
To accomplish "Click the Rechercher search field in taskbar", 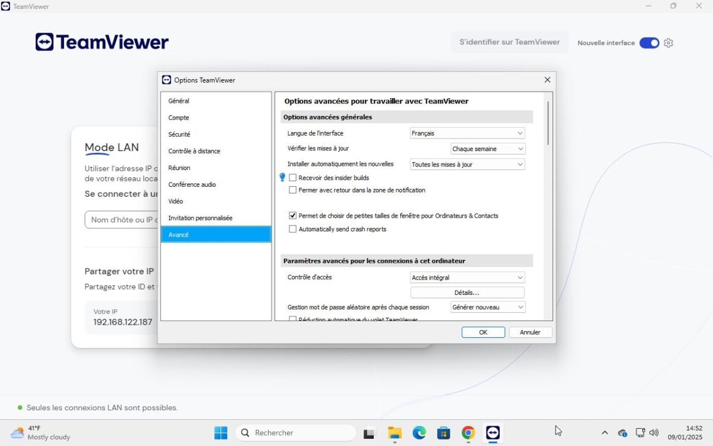I will [x=295, y=432].
